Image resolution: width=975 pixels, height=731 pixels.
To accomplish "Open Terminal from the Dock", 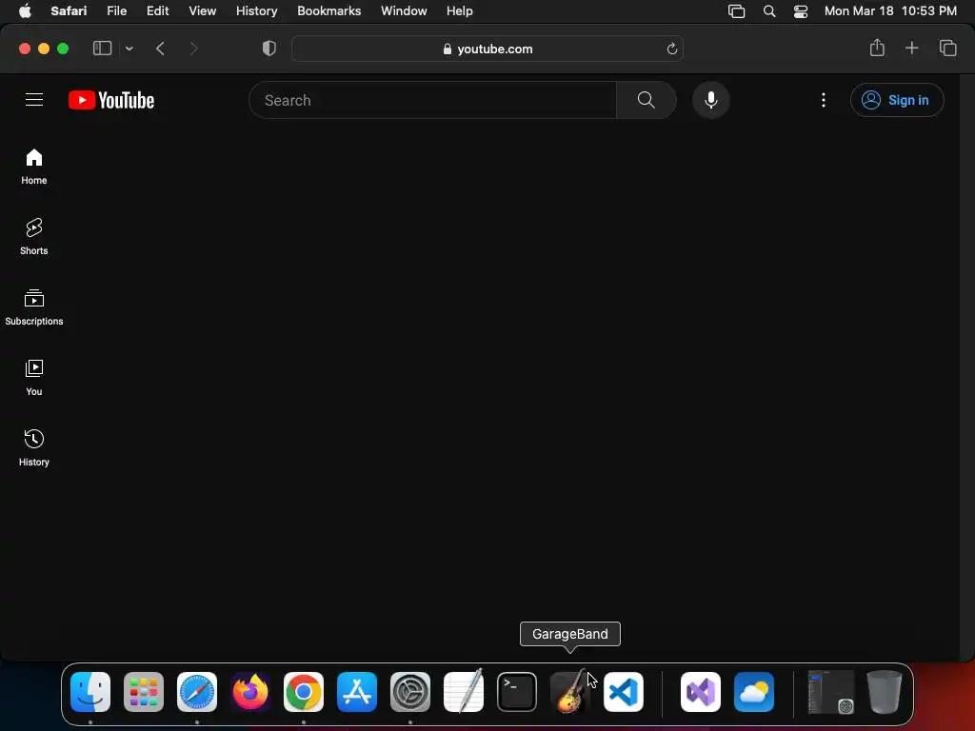I will coord(517,692).
